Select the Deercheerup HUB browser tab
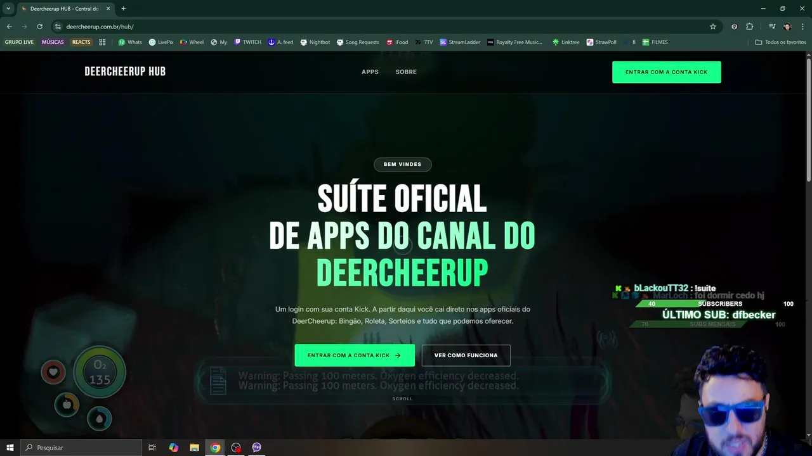 [65, 9]
